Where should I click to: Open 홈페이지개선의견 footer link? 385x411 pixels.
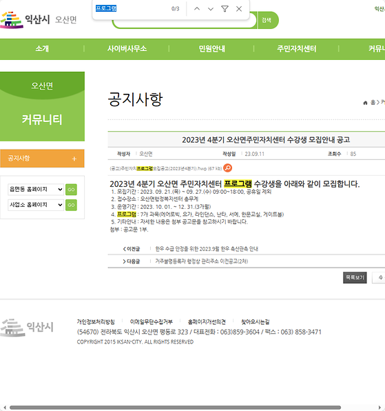[x=207, y=321]
